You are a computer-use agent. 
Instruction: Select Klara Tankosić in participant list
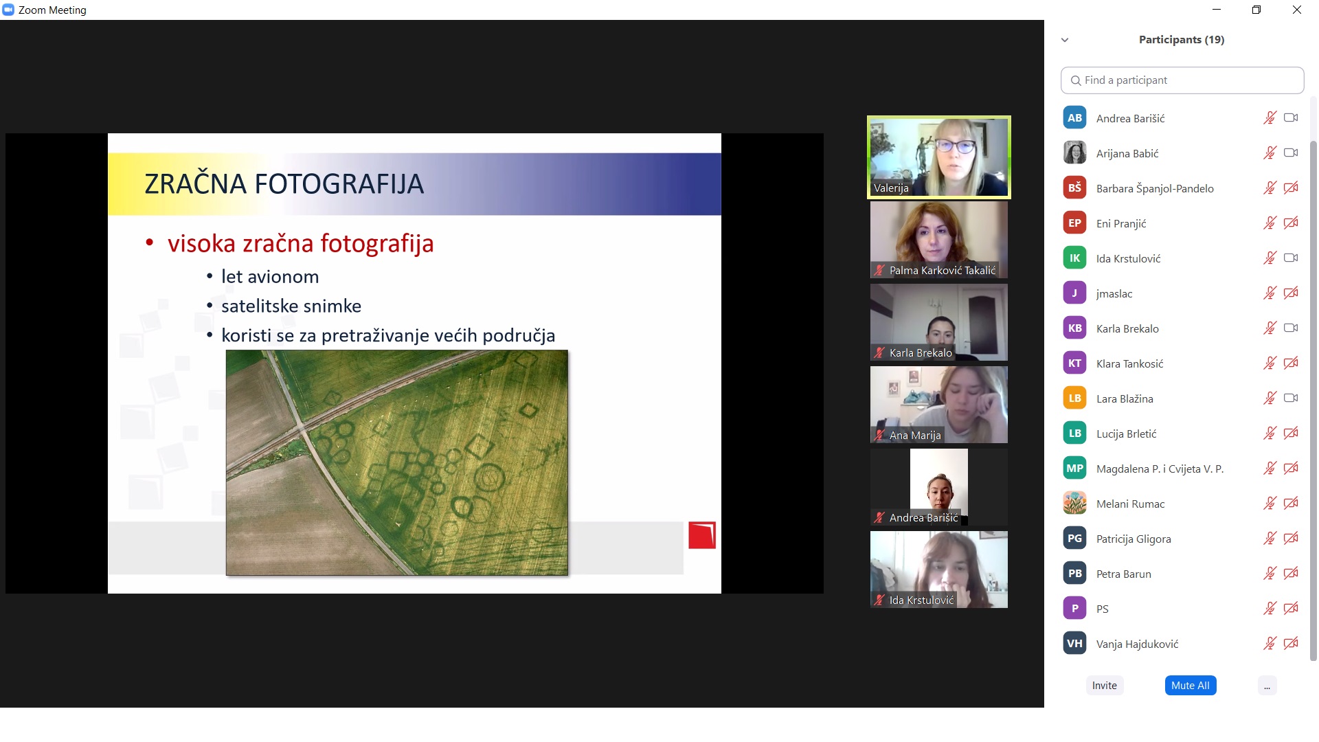(1129, 363)
